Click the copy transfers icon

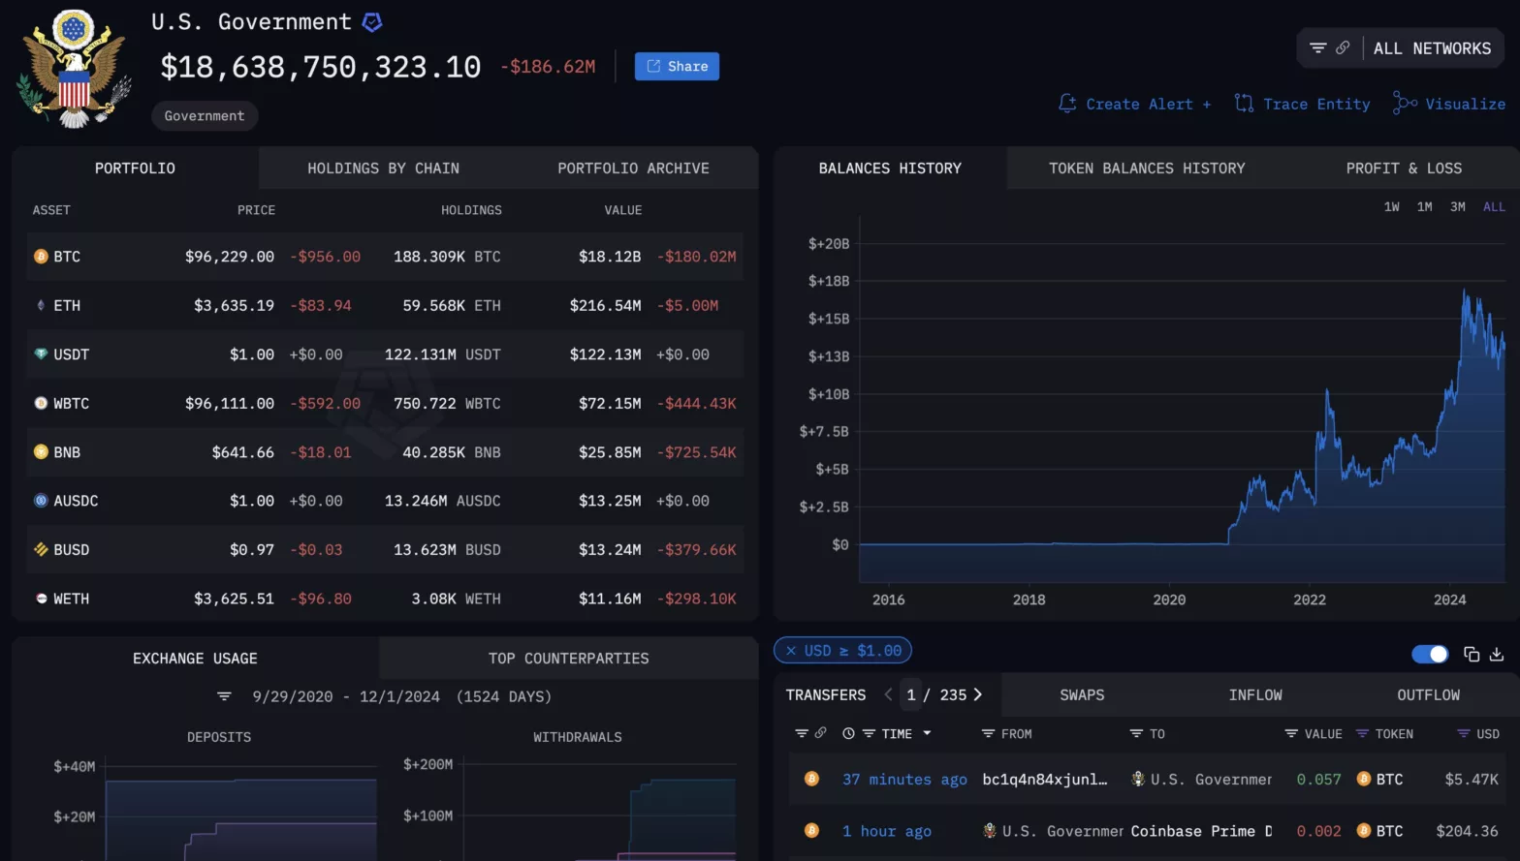(1471, 654)
